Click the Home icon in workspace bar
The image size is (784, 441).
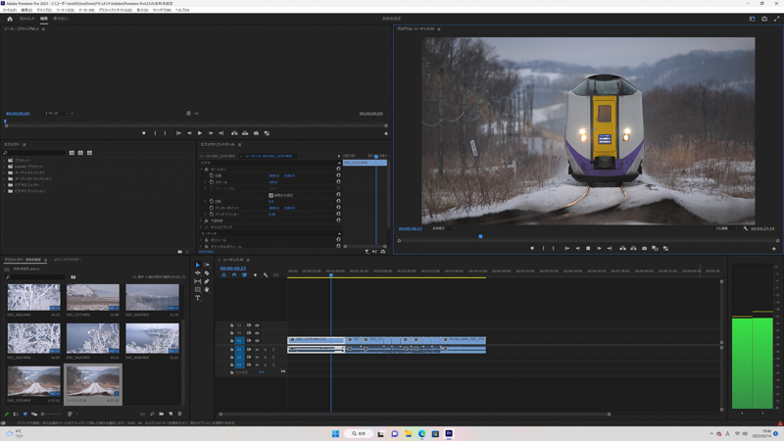[x=10, y=19]
